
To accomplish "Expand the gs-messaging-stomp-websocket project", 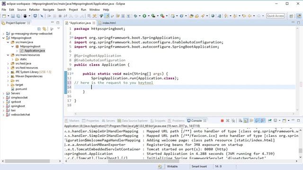I will (3, 34).
